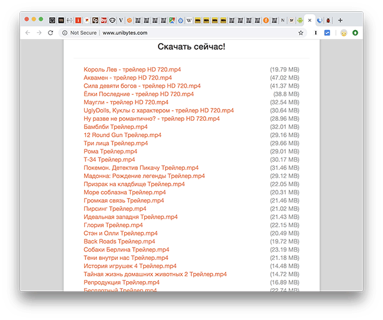Open 'Тайная жизнь домашних животных 2' trailer link
Viewport: 383px width, 320px height.
[x=155, y=274]
